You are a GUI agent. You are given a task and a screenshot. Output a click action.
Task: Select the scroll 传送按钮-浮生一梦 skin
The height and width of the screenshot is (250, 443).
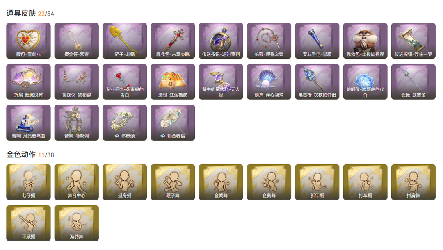click(x=413, y=41)
